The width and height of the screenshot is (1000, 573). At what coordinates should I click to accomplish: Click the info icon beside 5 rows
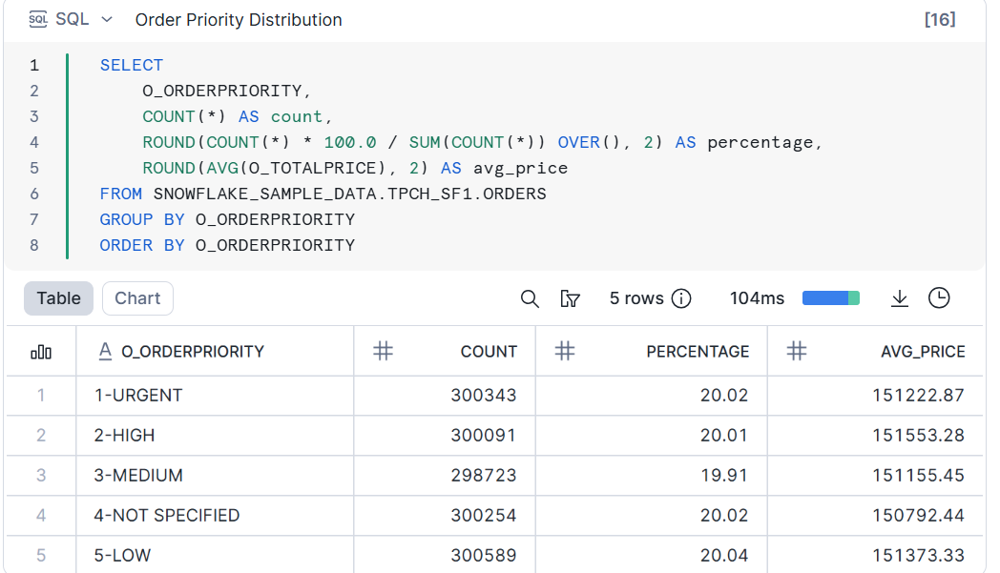click(681, 298)
